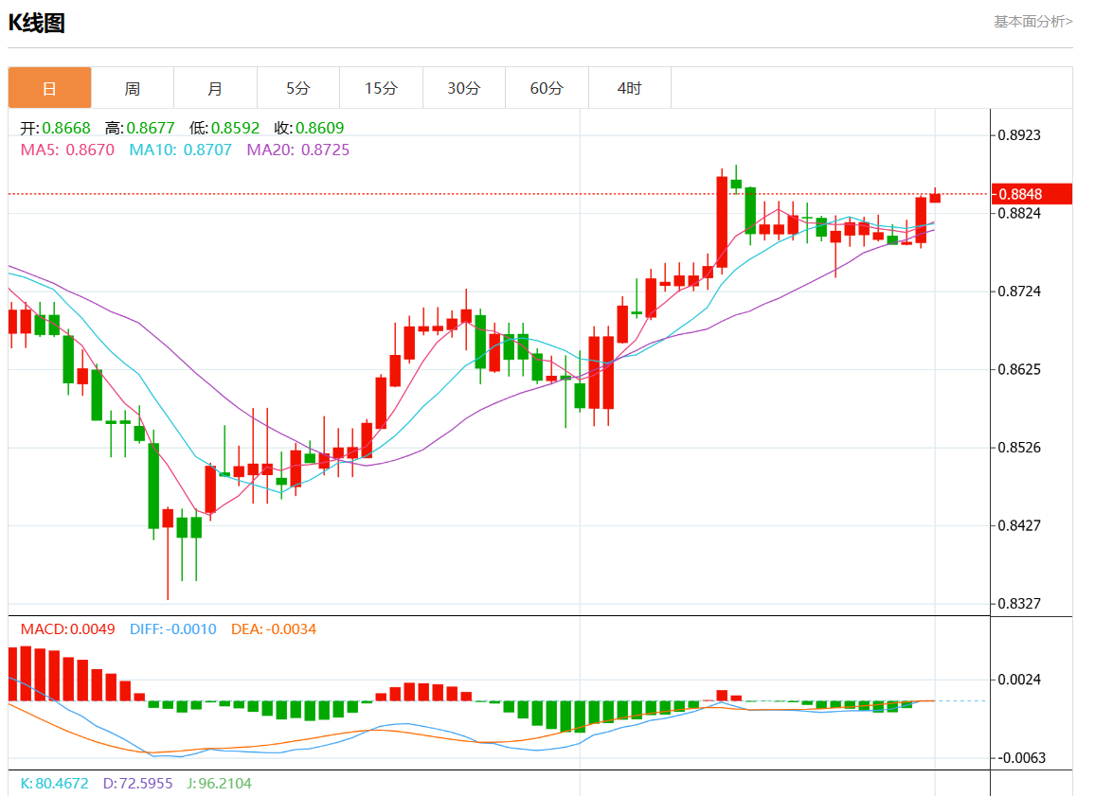Image resolution: width=1095 pixels, height=796 pixels.
Task: Click the latest candlestick at chart's right edge
Action: (935, 197)
